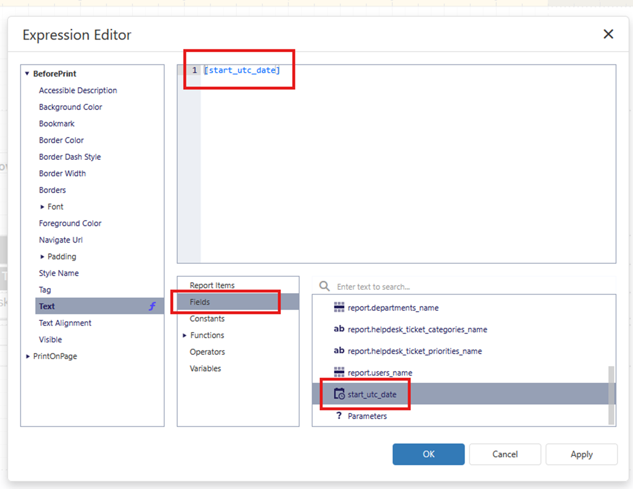
Task: Click the table icon beside report.users_name
Action: (339, 372)
